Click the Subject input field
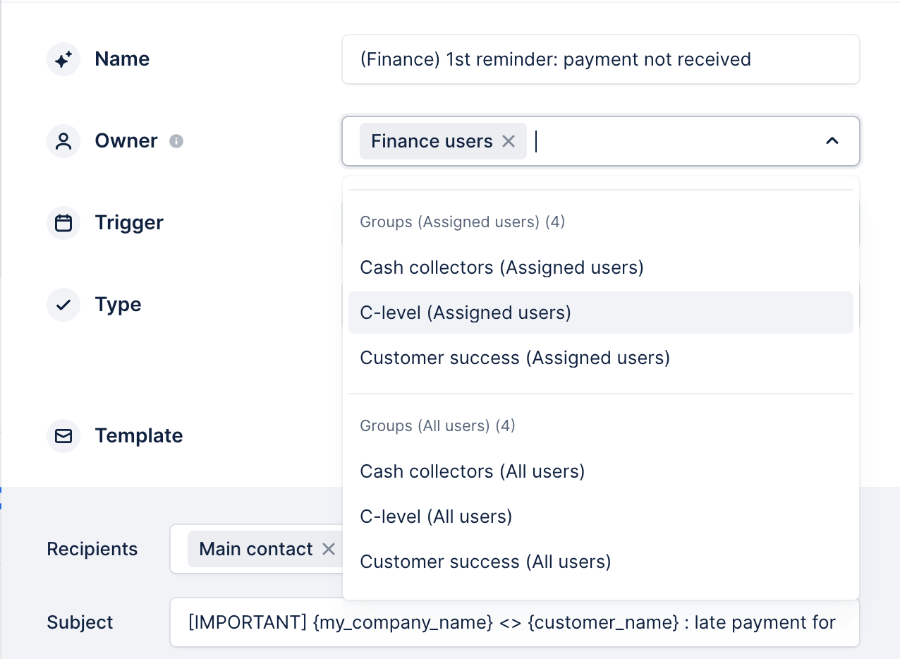Viewport: 900px width, 659px height. click(x=513, y=622)
